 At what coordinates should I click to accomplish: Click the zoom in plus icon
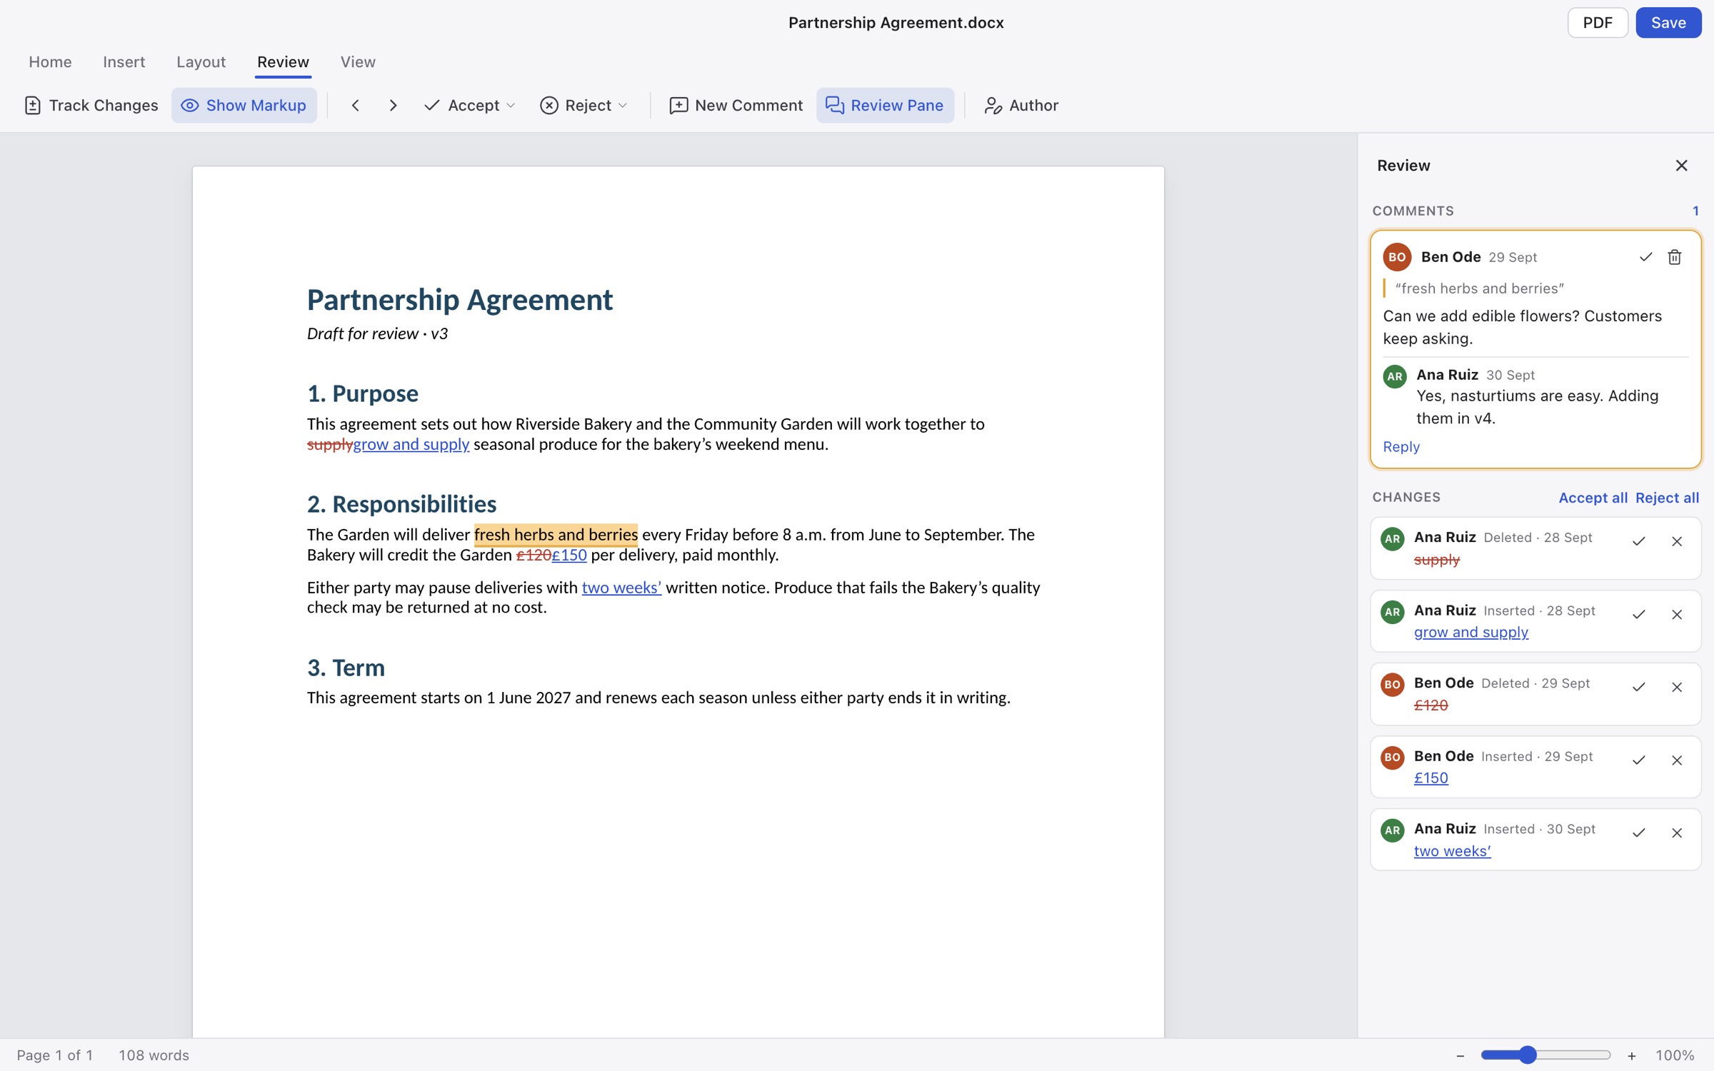[1631, 1055]
